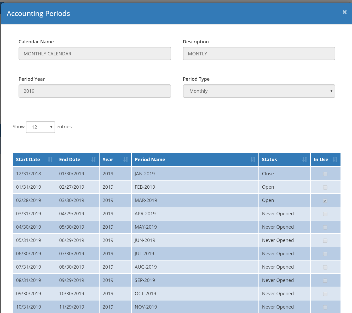Sort the table by End Date
352x313 pixels.
(94, 159)
